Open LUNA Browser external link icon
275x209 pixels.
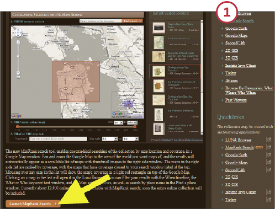click(x=269, y=140)
